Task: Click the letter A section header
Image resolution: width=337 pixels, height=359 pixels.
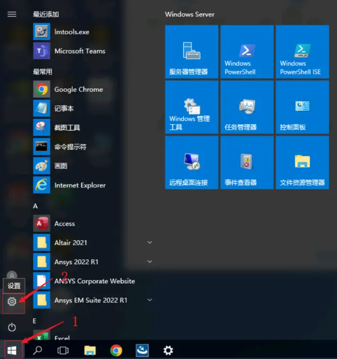Action: [35, 206]
